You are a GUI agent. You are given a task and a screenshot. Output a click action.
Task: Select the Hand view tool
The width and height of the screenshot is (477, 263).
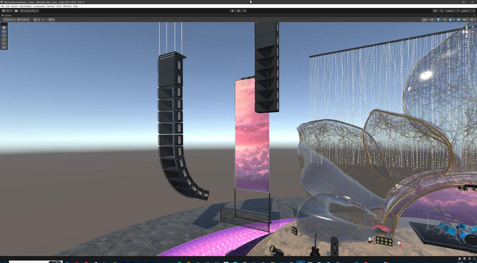4,27
